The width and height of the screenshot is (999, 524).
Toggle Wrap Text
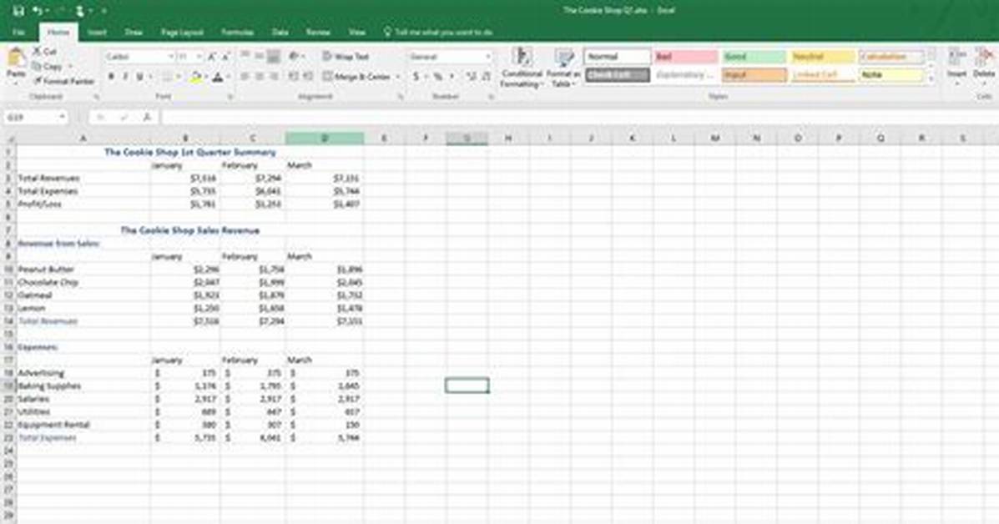(346, 57)
